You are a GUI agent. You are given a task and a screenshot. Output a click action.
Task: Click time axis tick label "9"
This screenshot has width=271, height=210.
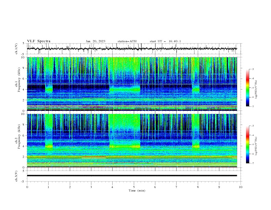219,187
